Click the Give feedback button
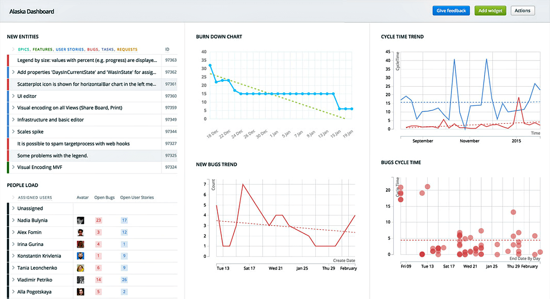Image resolution: width=550 pixels, height=299 pixels. 451,10
